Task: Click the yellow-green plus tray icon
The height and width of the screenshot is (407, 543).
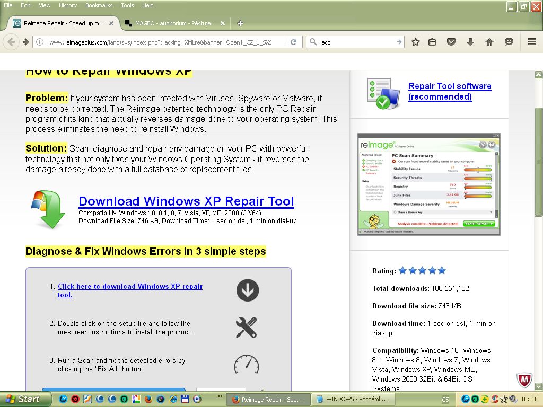Action: [x=485, y=399]
